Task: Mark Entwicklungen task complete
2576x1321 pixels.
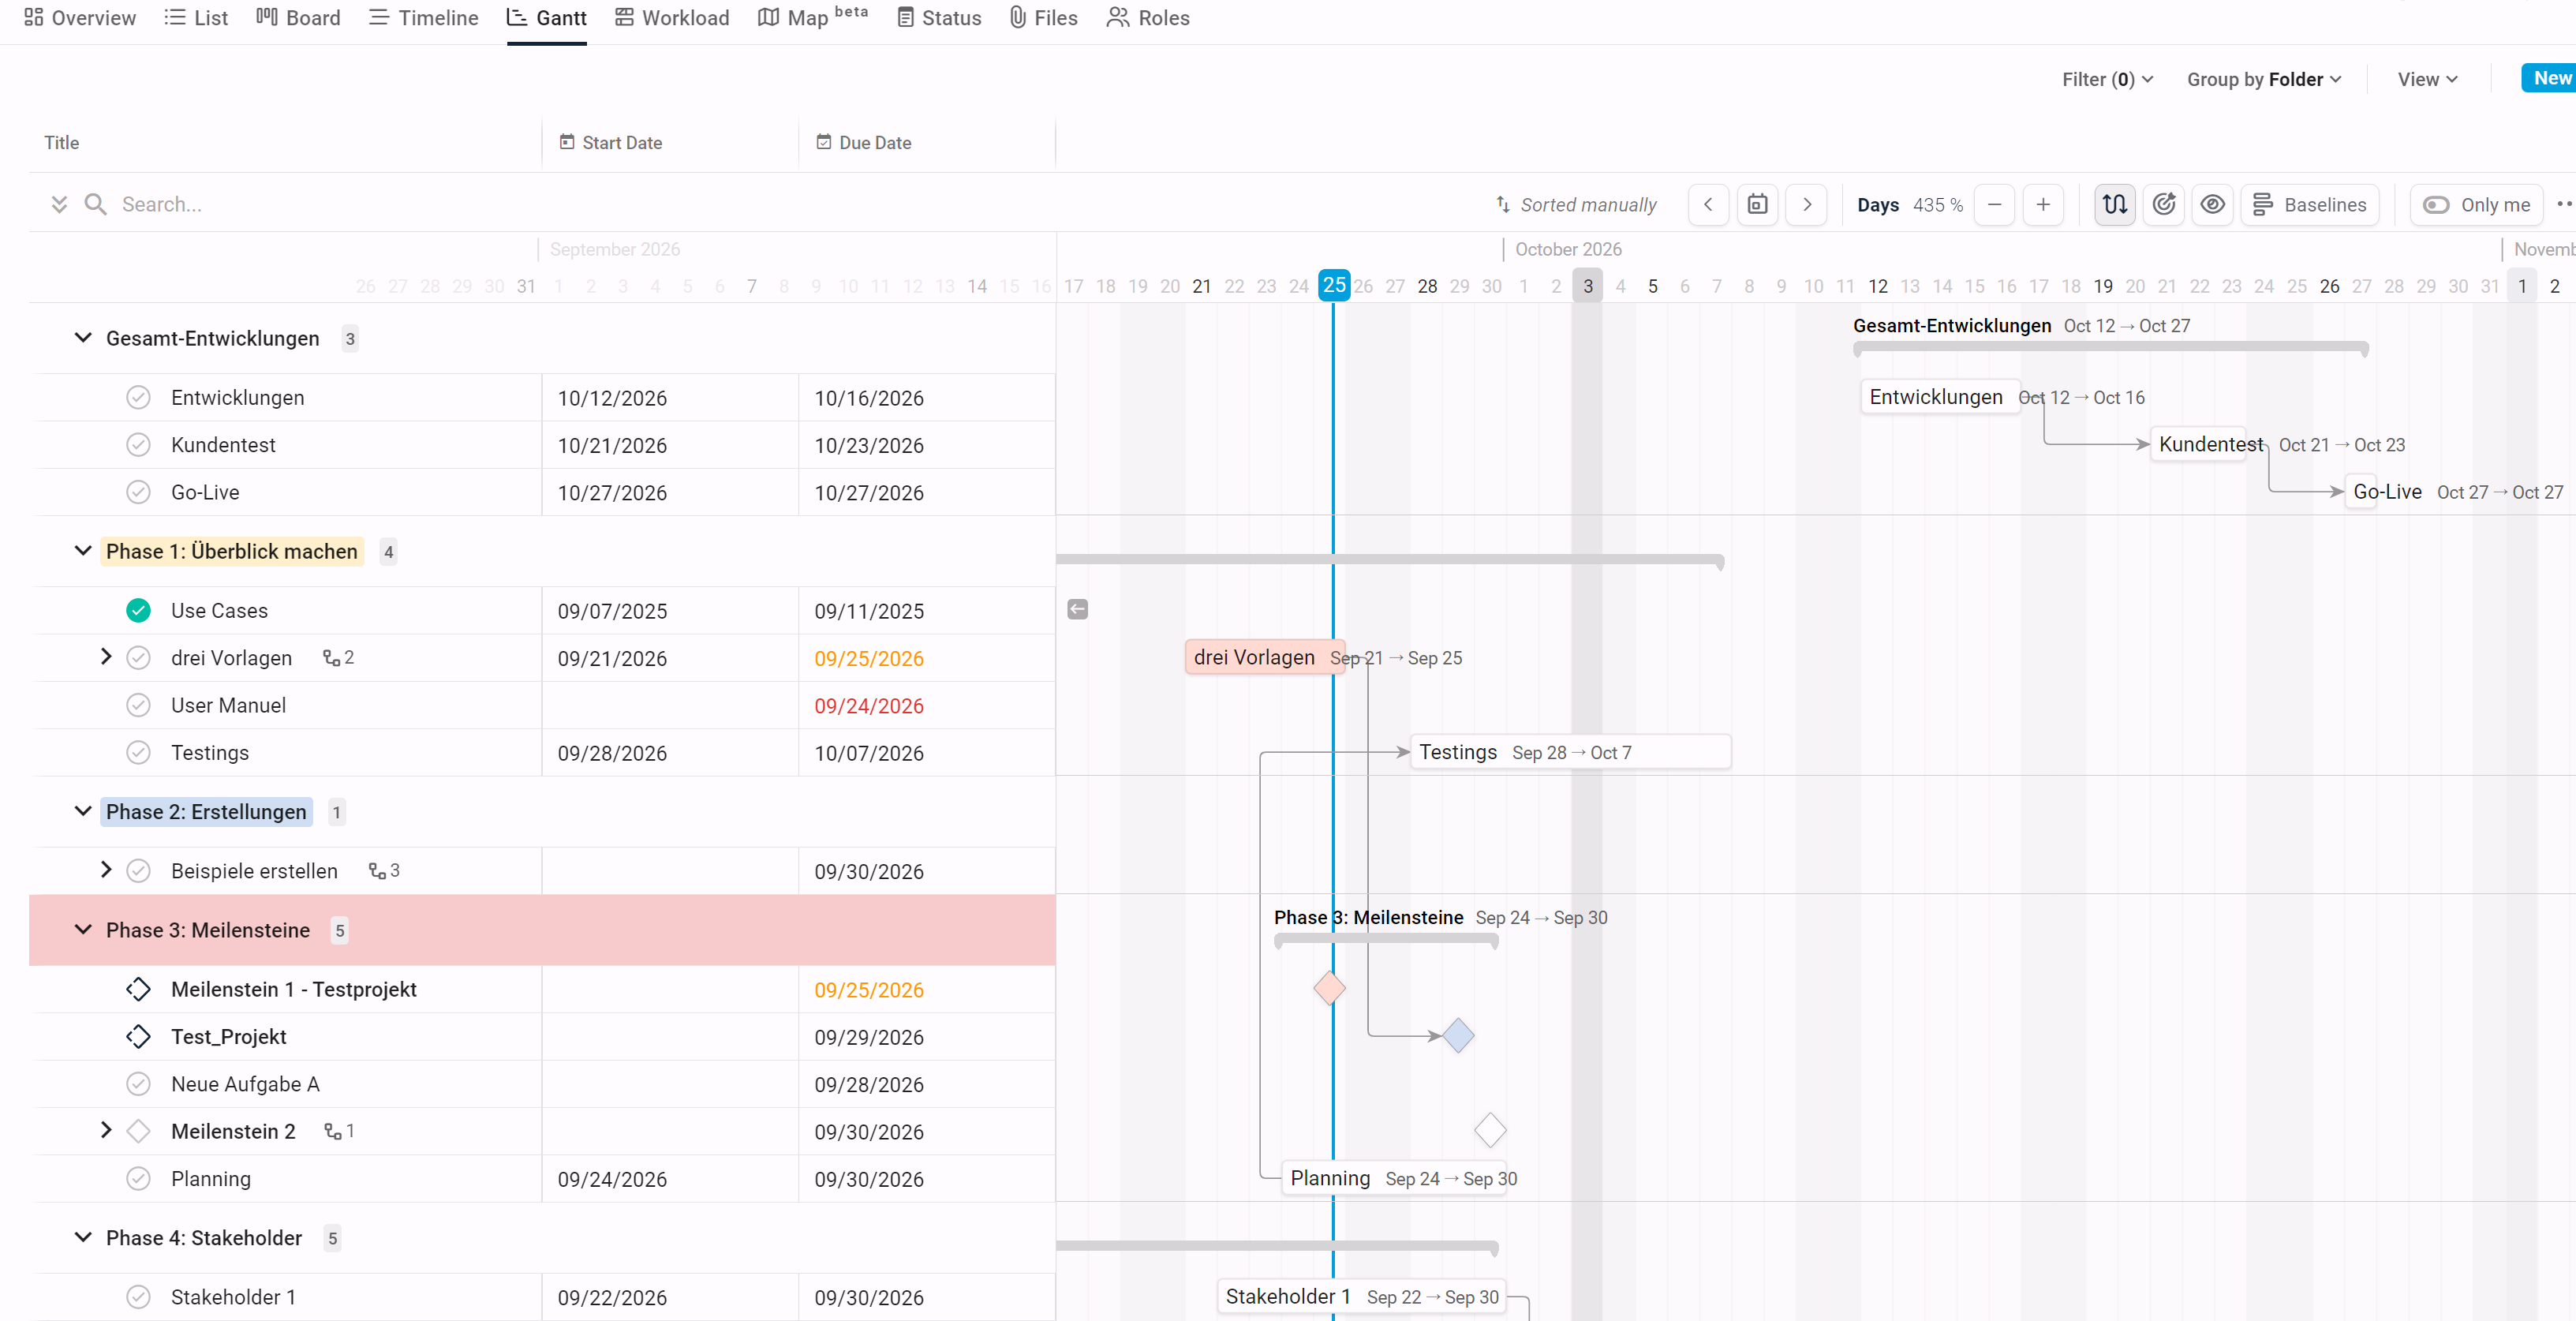Action: (x=138, y=398)
